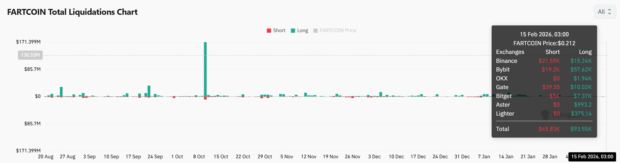Viewport: 620px width, 163px height.
Task: Click the tallest green bar at 8 Oct
Action: pos(205,69)
